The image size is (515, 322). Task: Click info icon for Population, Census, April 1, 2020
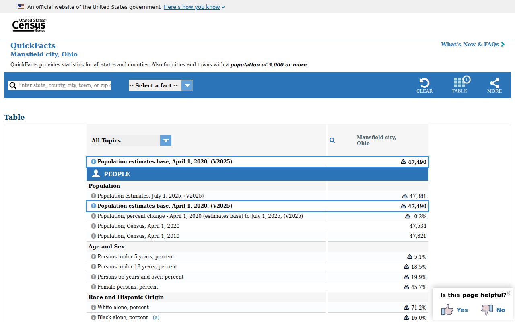pyautogui.click(x=93, y=226)
